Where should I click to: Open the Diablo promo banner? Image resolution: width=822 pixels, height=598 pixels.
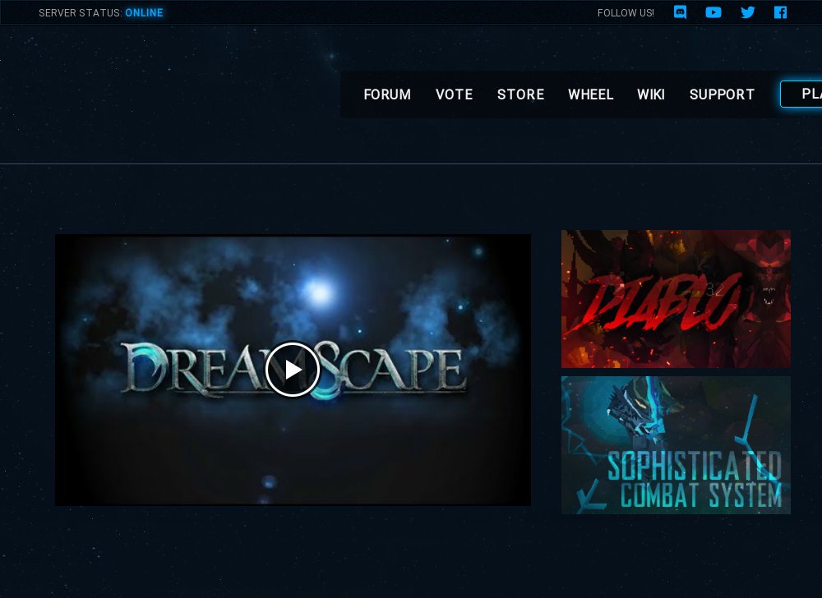pyautogui.click(x=676, y=298)
